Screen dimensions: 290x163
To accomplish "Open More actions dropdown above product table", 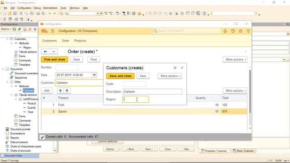I will click(235, 91).
